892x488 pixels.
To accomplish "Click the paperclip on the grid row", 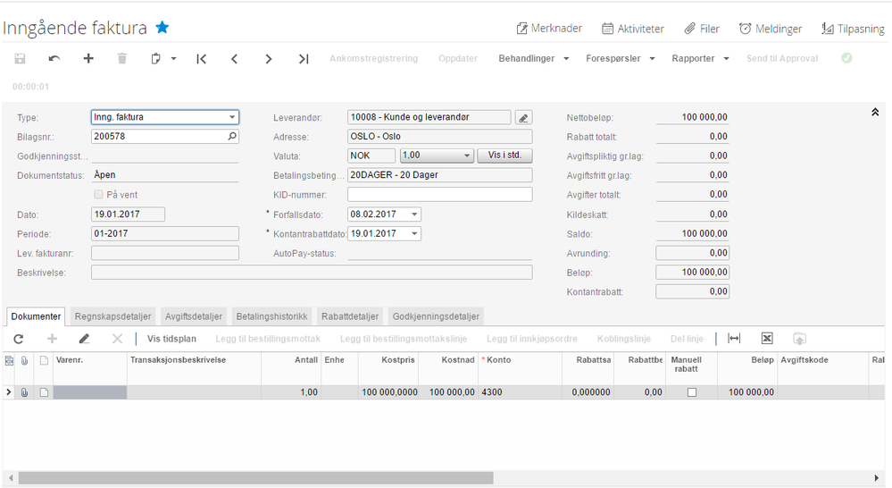I will click(24, 392).
